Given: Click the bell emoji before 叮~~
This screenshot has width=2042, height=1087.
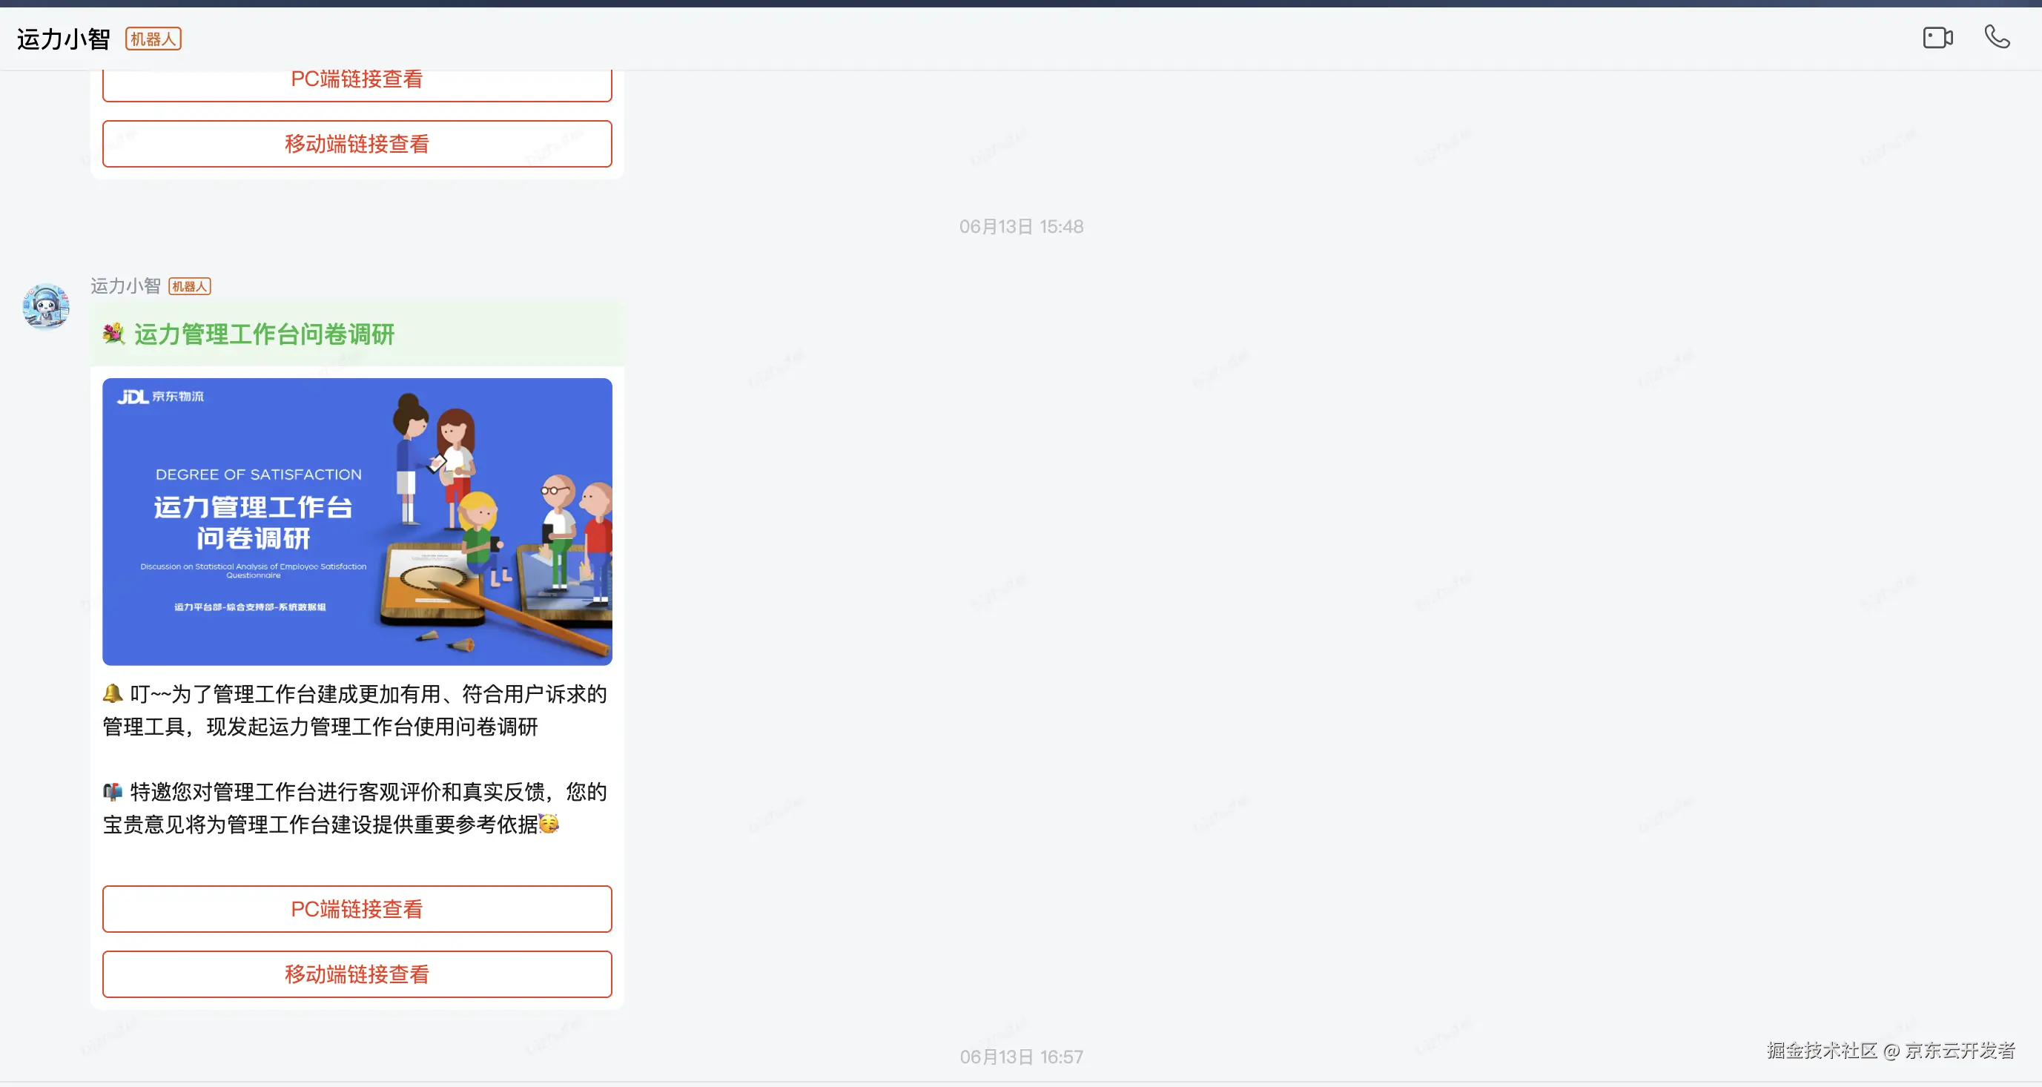Looking at the screenshot, I should [113, 694].
